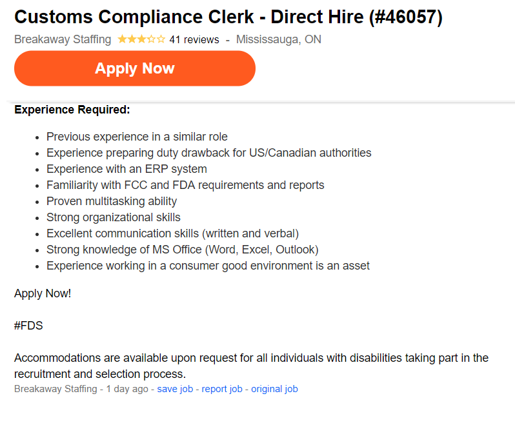
Task: Click the 'Apply Now!' text below the list
Action: [x=43, y=293]
